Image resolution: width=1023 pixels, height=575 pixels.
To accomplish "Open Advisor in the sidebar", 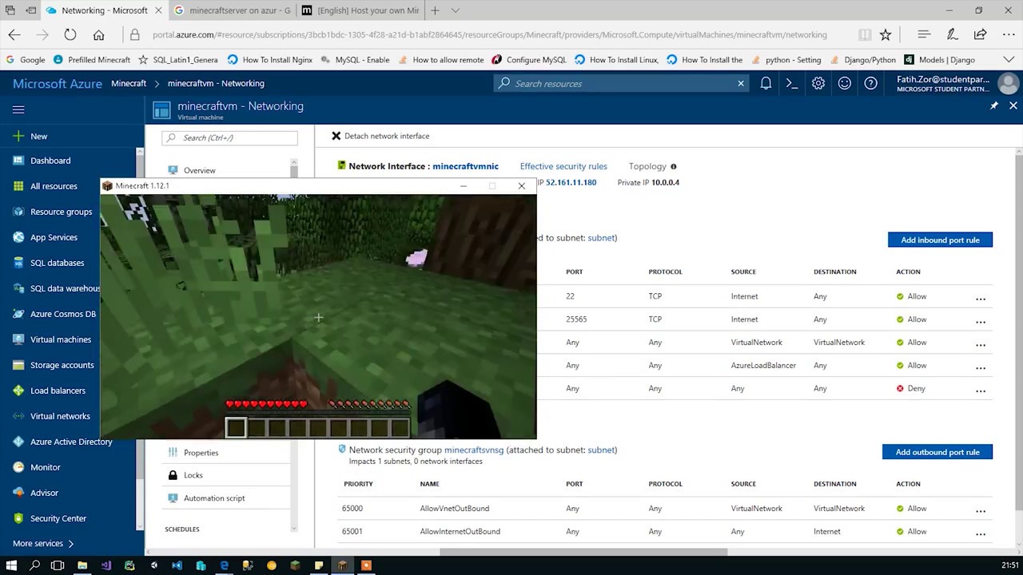I will pos(44,493).
